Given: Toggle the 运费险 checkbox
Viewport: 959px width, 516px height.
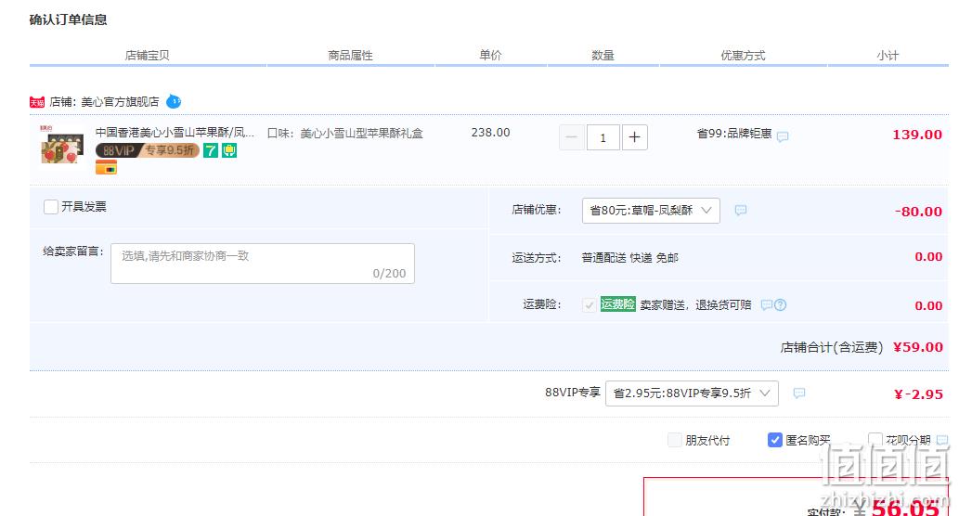Looking at the screenshot, I should (589, 304).
